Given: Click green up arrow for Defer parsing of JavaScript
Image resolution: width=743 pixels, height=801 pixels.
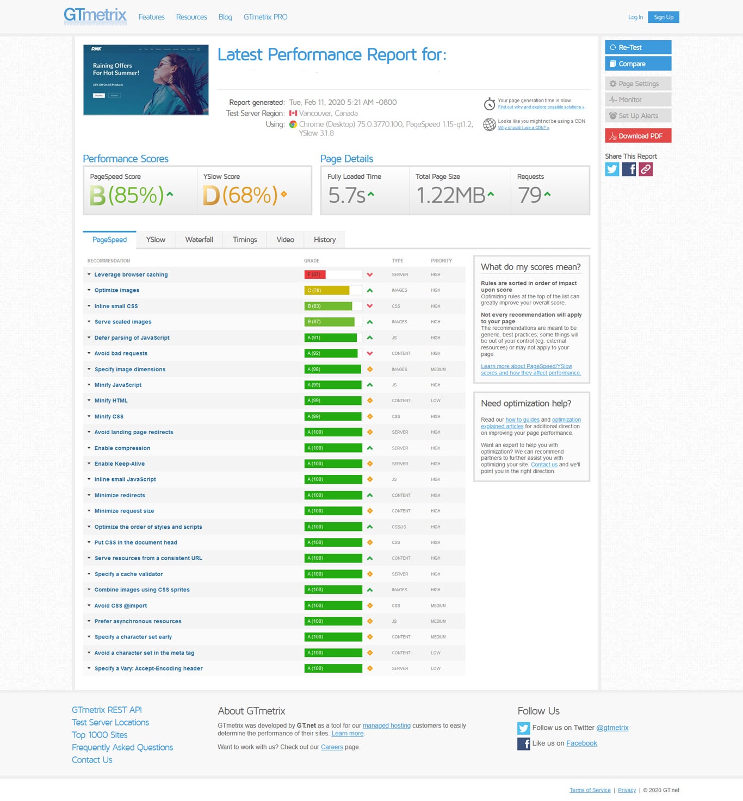Looking at the screenshot, I should 370,337.
